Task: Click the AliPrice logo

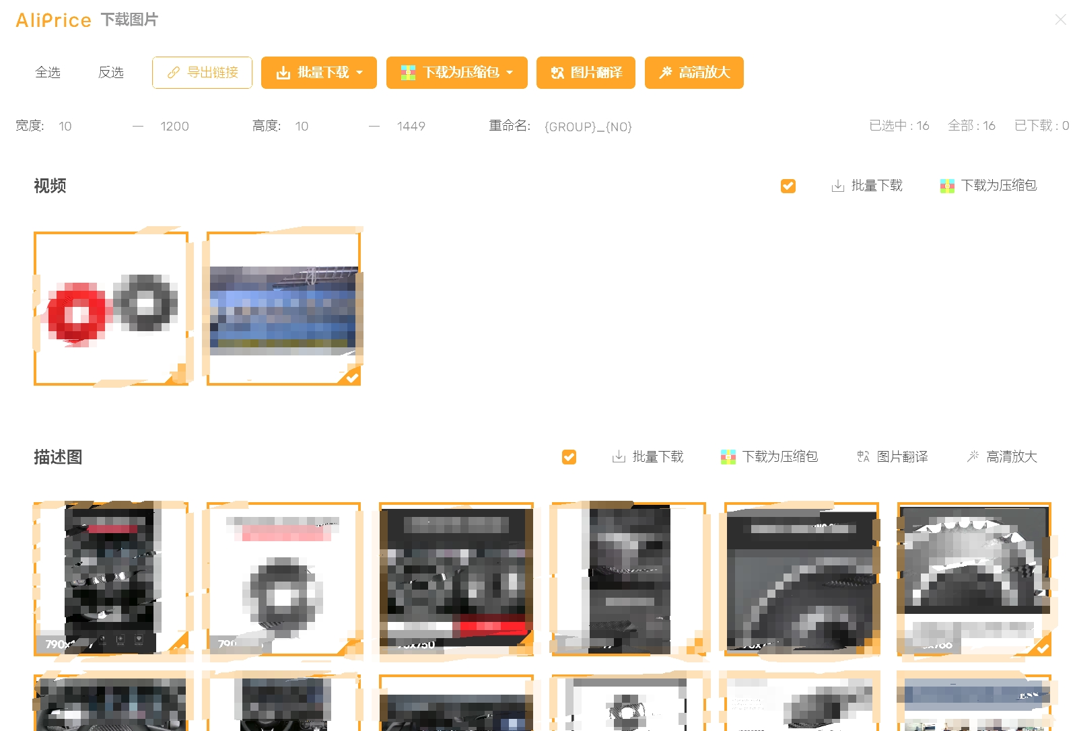Action: click(53, 20)
